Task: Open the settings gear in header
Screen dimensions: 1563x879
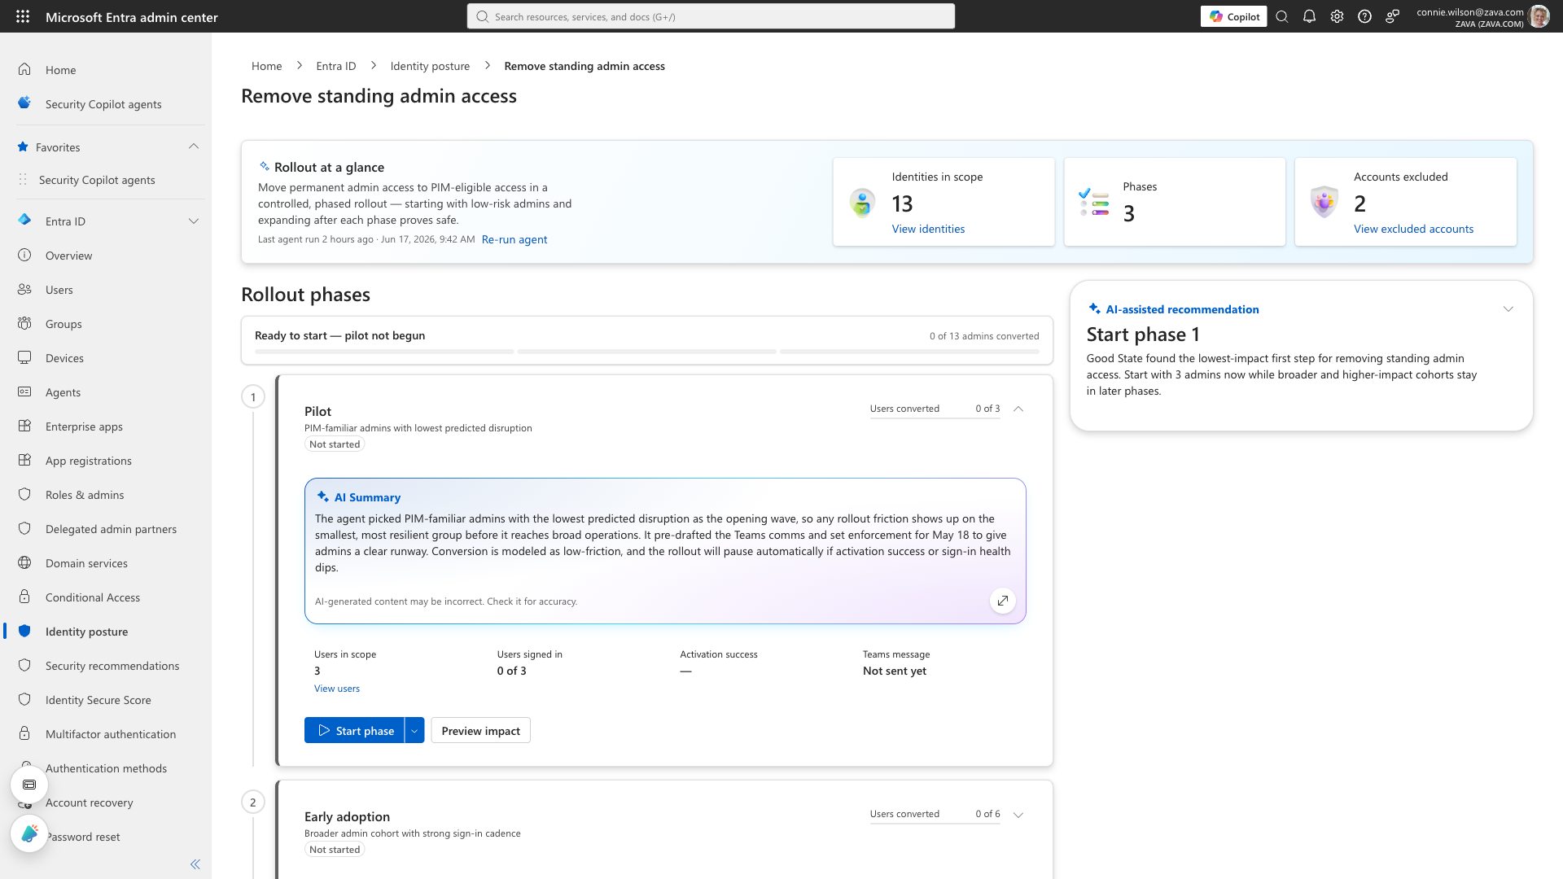Action: (1337, 16)
